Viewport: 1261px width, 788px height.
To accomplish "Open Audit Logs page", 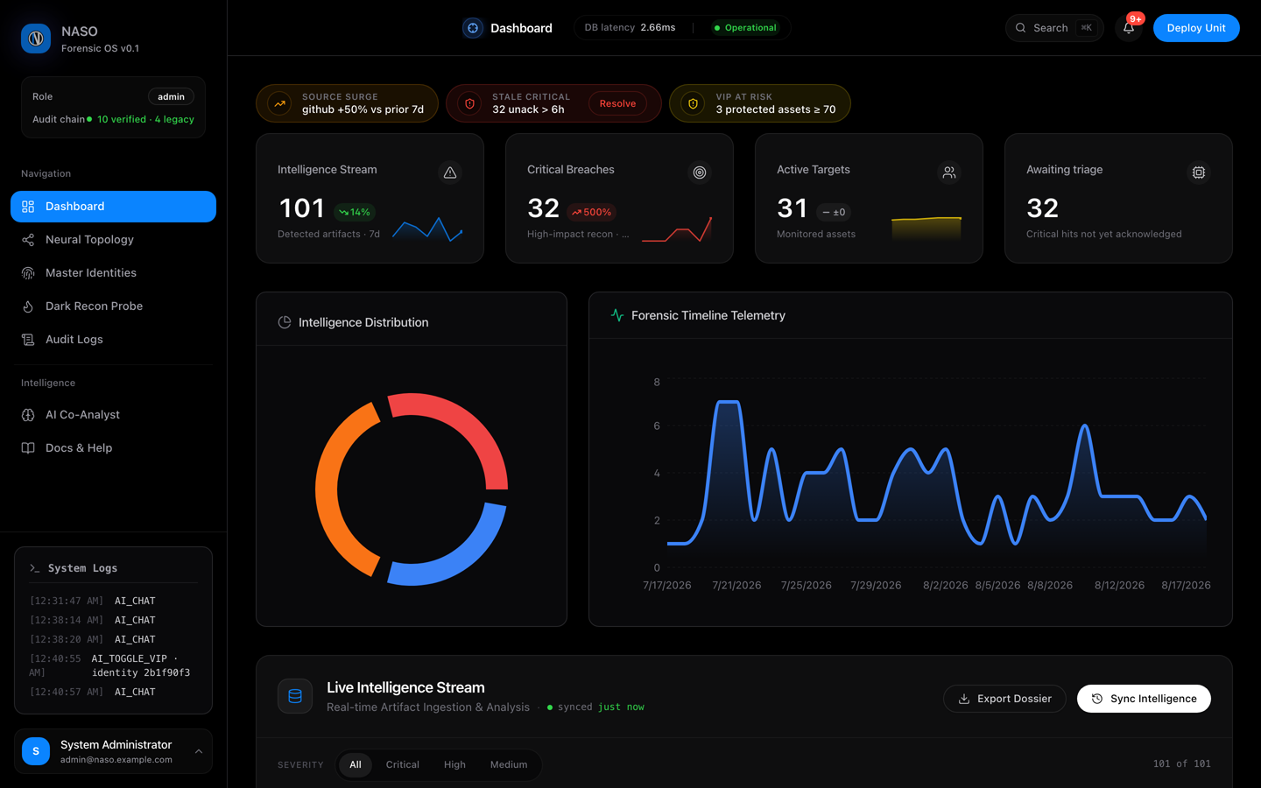I will point(113,340).
